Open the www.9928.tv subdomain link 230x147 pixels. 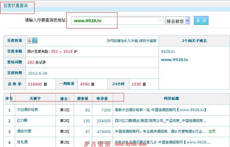tap(175, 60)
